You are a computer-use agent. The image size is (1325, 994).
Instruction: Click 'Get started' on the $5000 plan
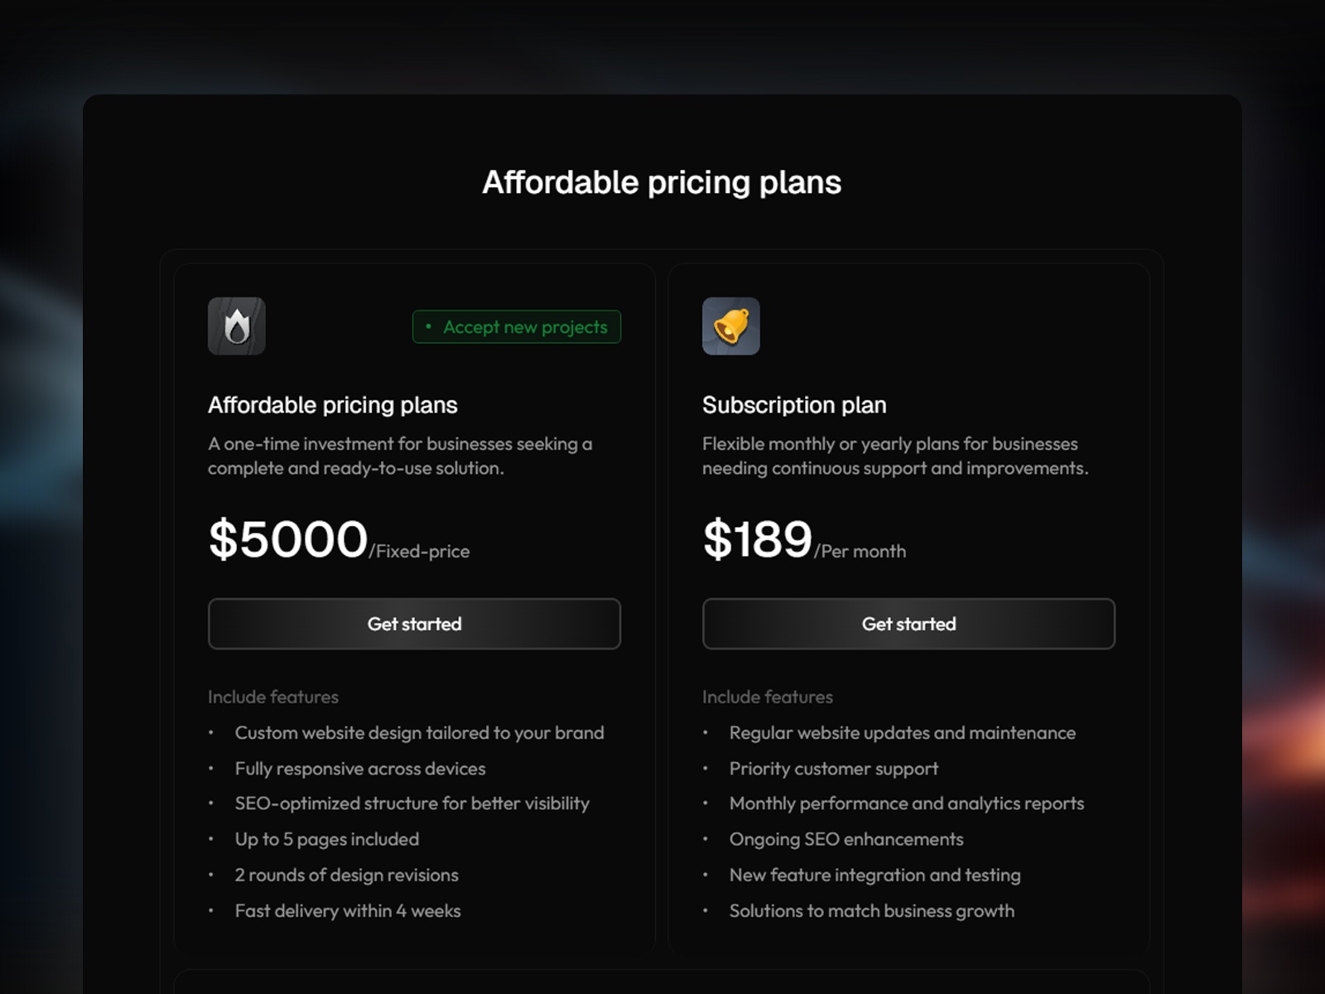point(414,624)
